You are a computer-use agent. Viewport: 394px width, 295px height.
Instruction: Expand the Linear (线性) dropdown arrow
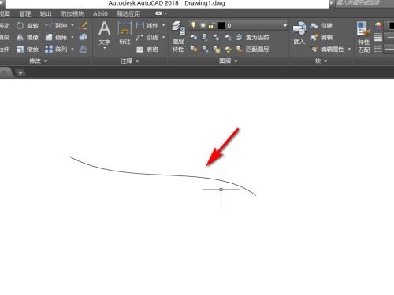pyautogui.click(x=164, y=26)
